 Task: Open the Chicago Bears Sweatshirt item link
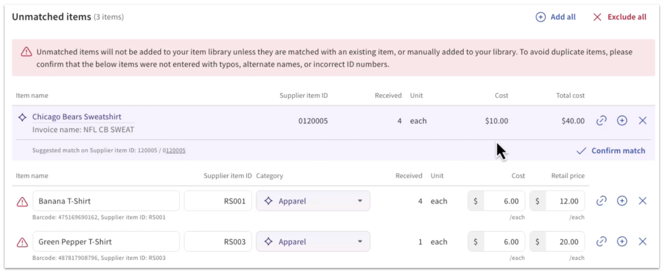click(x=77, y=117)
